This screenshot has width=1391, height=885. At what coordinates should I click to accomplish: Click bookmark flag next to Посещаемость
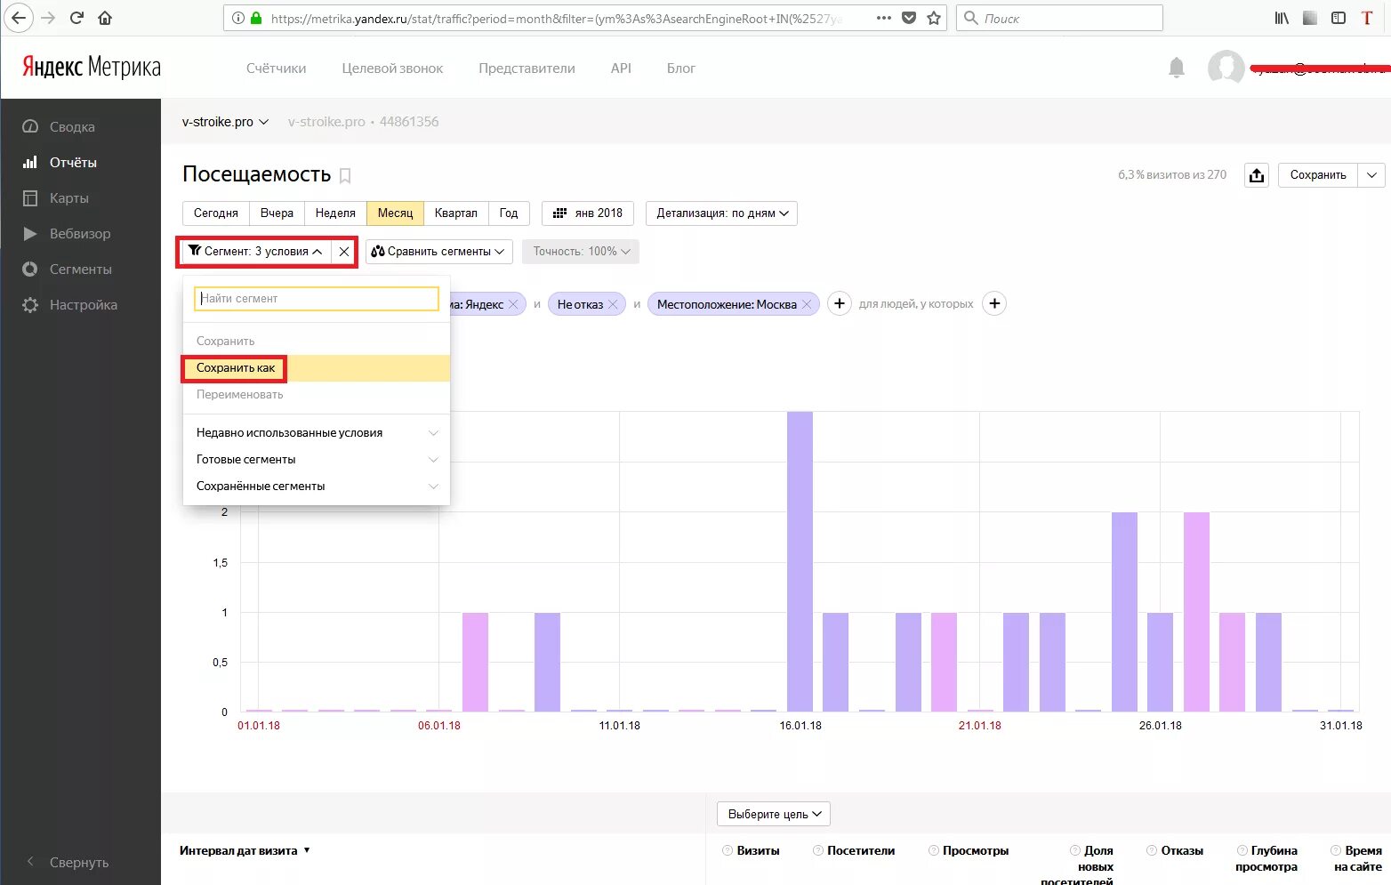pyautogui.click(x=345, y=176)
